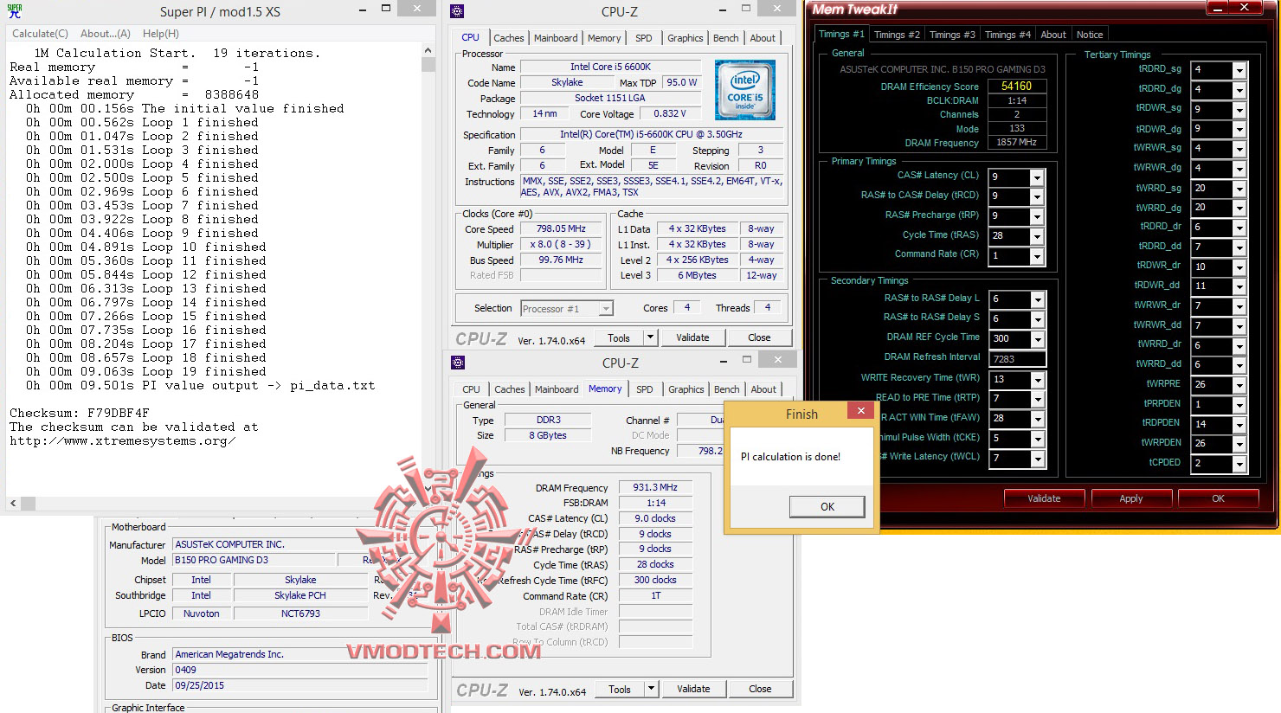The image size is (1281, 713).
Task: Open the WRITE Recovery Time (tWR) dropdown
Action: (x=1037, y=381)
